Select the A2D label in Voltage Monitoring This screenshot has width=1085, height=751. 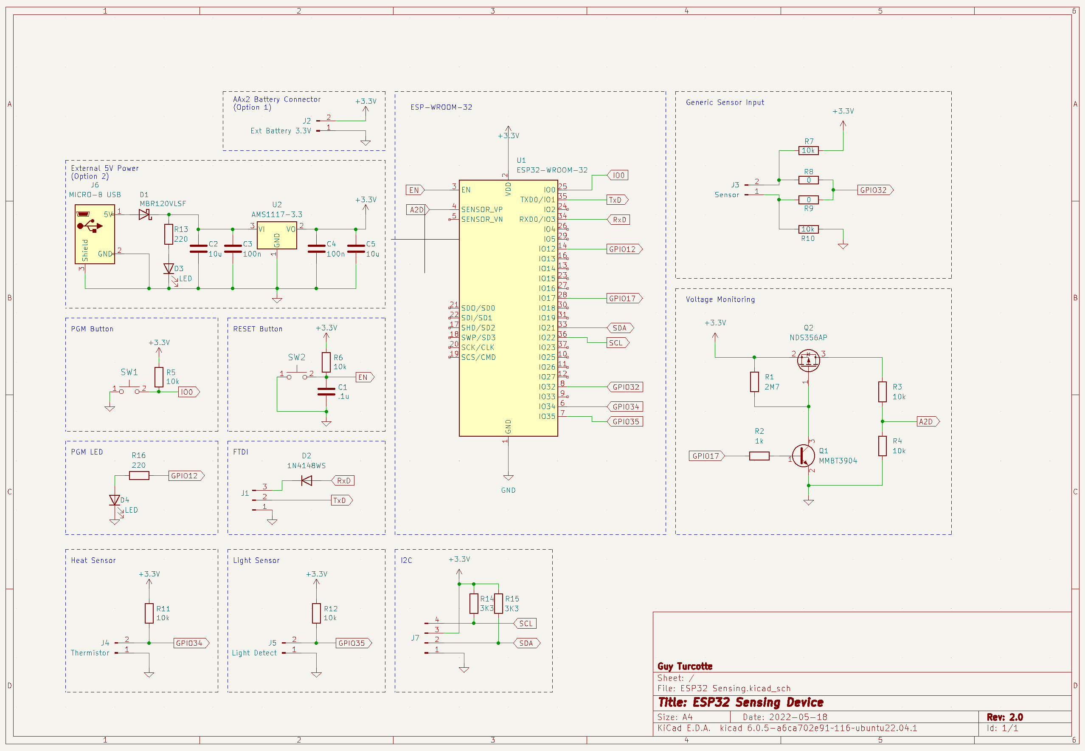tap(927, 422)
